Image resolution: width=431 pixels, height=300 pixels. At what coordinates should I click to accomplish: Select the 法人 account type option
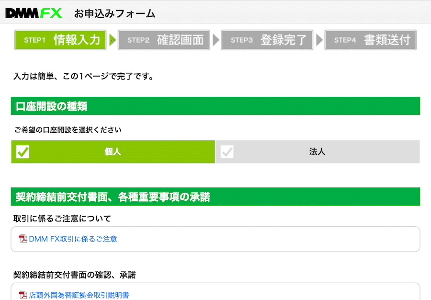point(318,152)
